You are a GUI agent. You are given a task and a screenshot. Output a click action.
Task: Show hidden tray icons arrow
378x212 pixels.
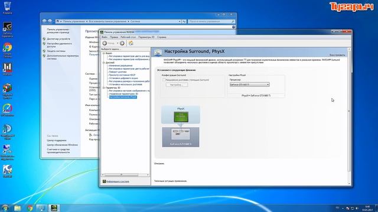click(343, 208)
